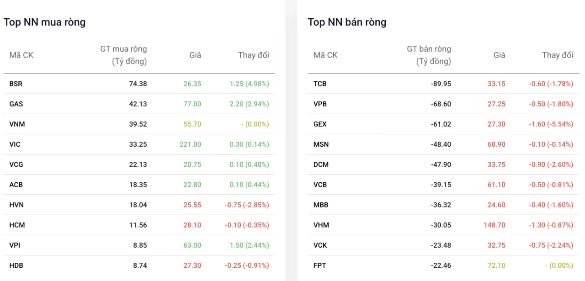This screenshot has width=585, height=281.
Task: Open the HCM stock ticker
Action: 16,225
